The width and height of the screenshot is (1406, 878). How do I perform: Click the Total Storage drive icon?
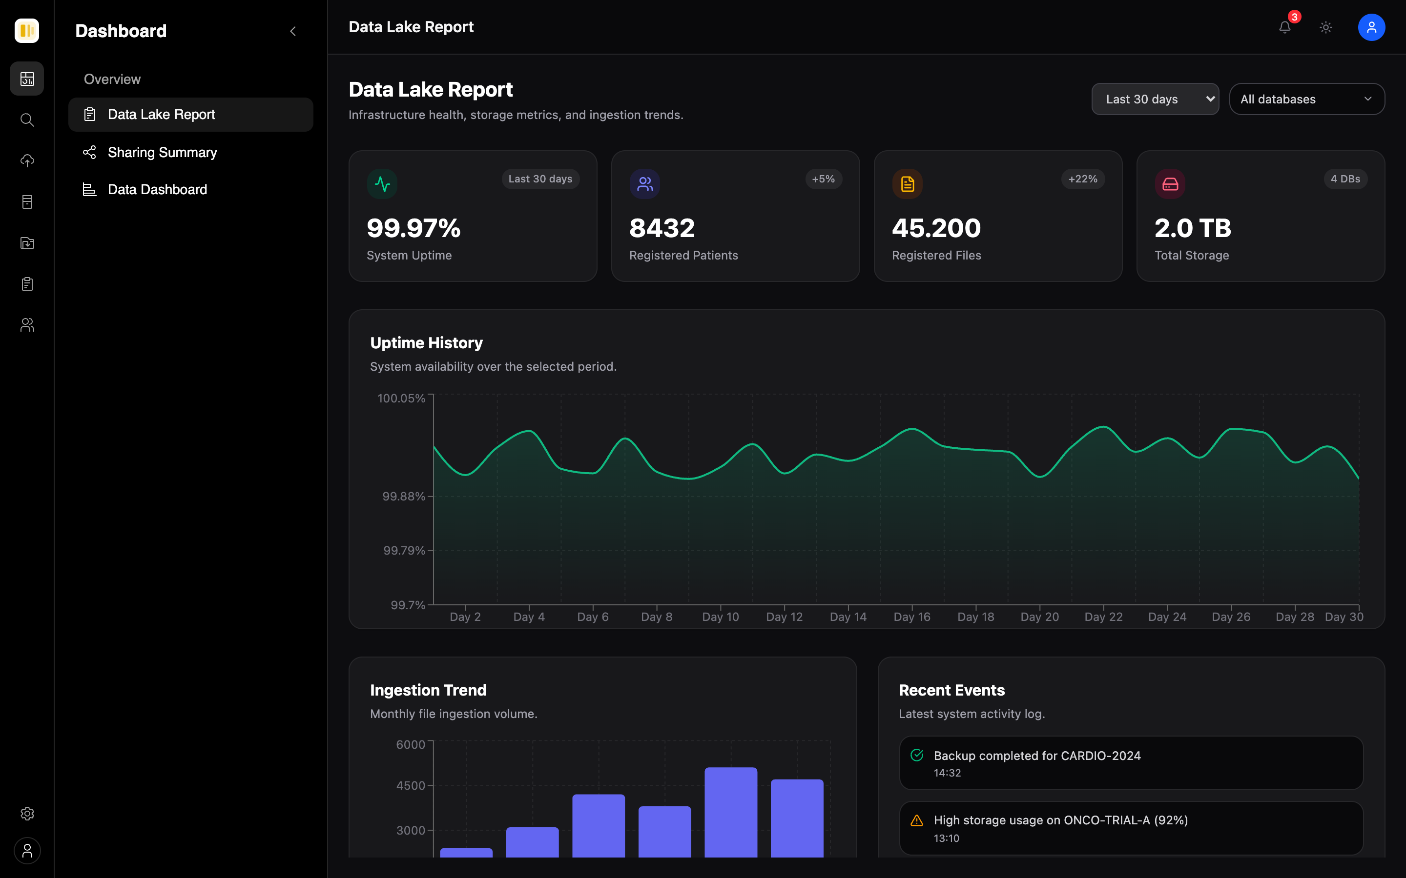coord(1170,184)
